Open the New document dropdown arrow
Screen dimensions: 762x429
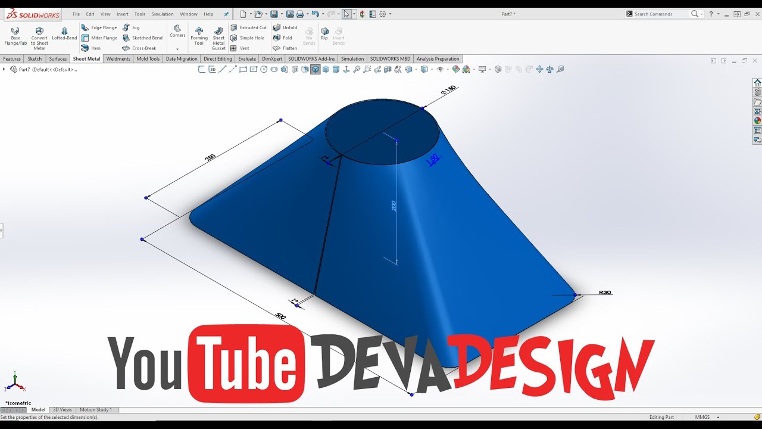[x=251, y=14]
